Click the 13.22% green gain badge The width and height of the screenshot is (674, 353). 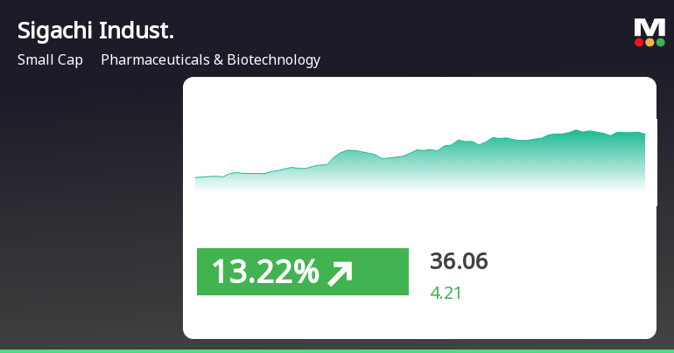tap(302, 272)
